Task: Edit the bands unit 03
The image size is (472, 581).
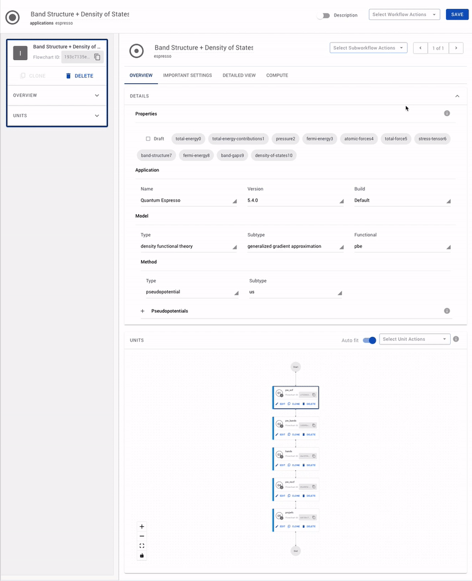Action: click(x=280, y=465)
